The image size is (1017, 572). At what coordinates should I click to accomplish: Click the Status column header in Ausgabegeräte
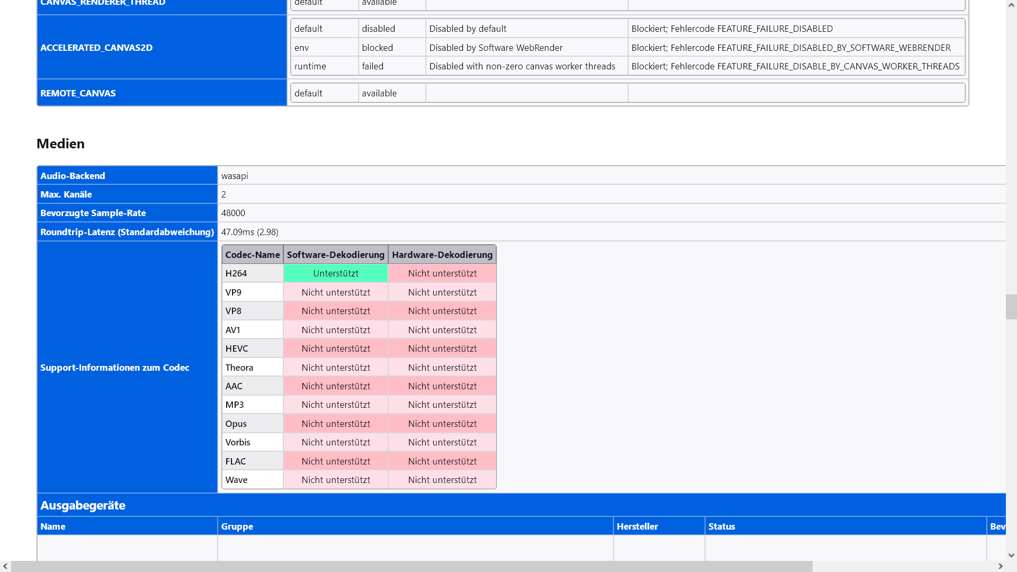coord(721,526)
